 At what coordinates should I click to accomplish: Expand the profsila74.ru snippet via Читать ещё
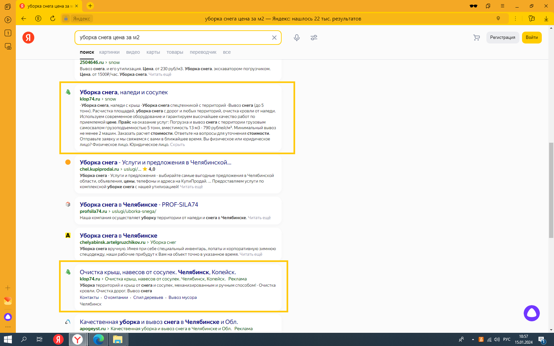point(259,218)
